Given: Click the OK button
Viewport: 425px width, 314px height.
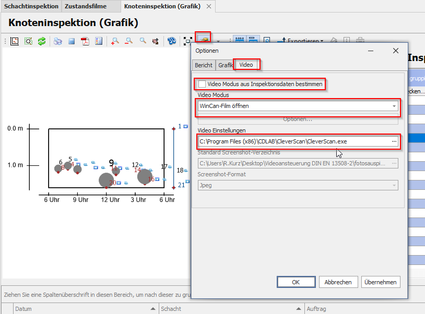Looking at the screenshot, I should [296, 282].
